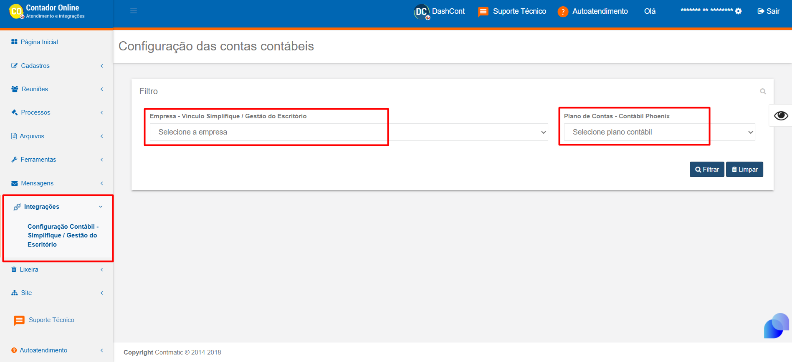Click the Lixeira trash icon
The height and width of the screenshot is (362, 792).
pos(14,270)
